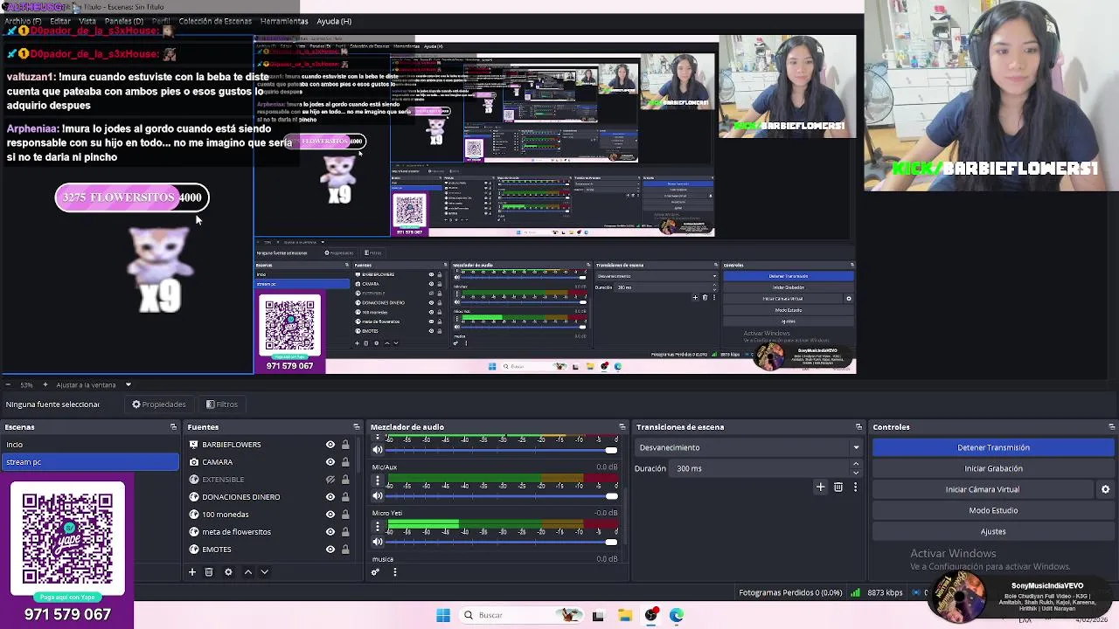Open advanced audio properties gears icon
1119x629 pixels.
click(x=376, y=572)
